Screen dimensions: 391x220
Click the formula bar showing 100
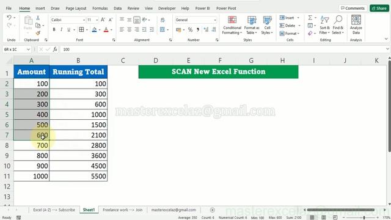click(x=222, y=50)
